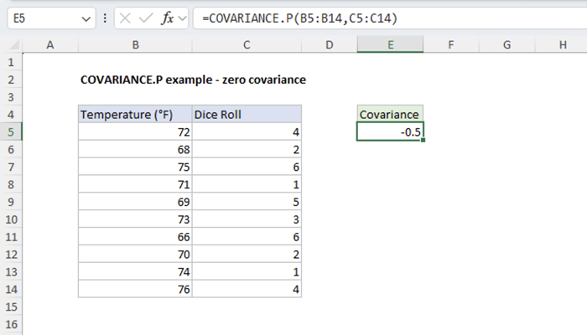Select dice roll cell in row 12
Image resolution: width=587 pixels, height=335 pixels.
247,255
